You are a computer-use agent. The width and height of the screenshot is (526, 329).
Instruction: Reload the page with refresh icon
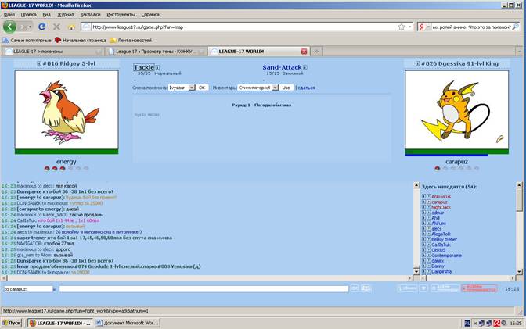42,27
